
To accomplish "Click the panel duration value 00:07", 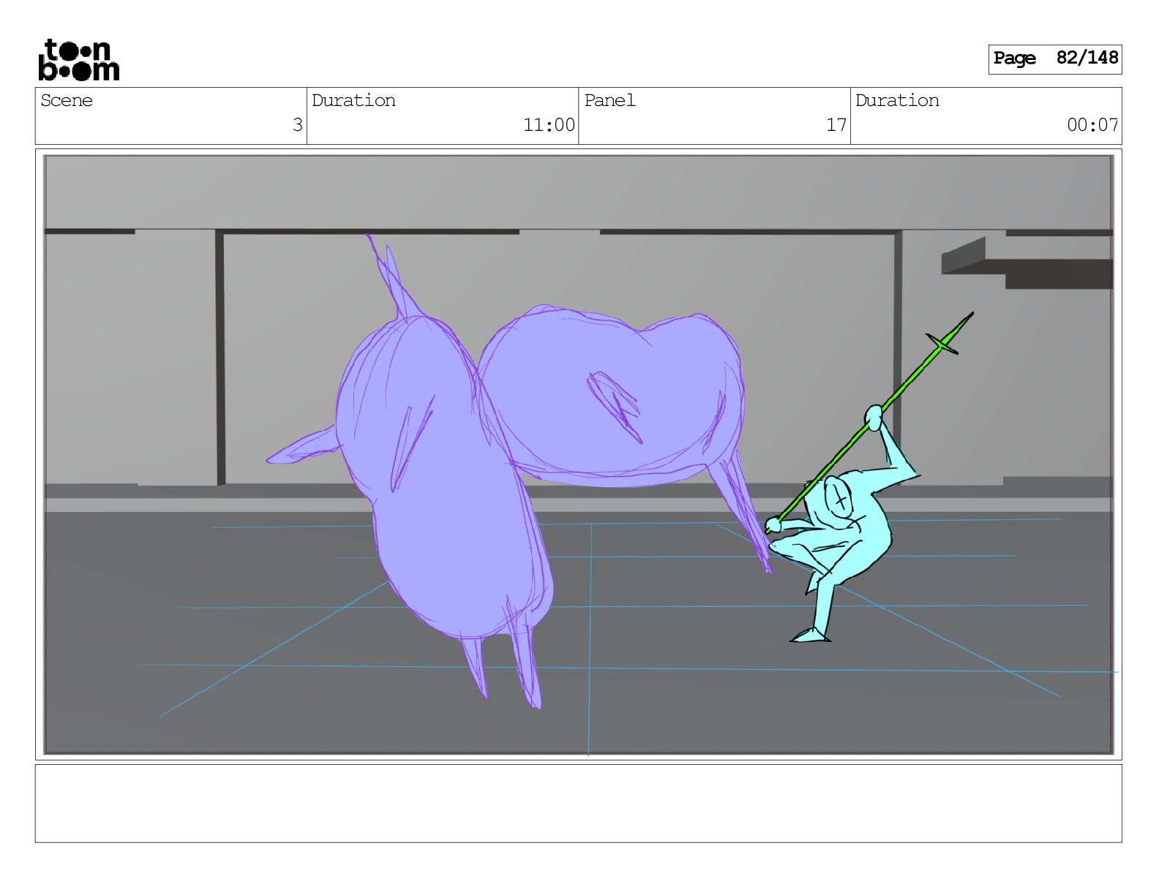I will coord(1092,125).
